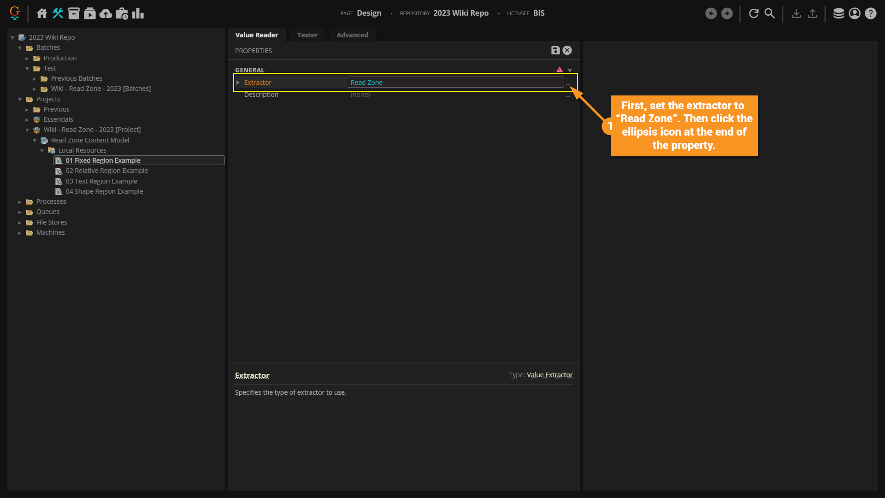
Task: Select 03 Text Region Example item
Action: point(101,181)
